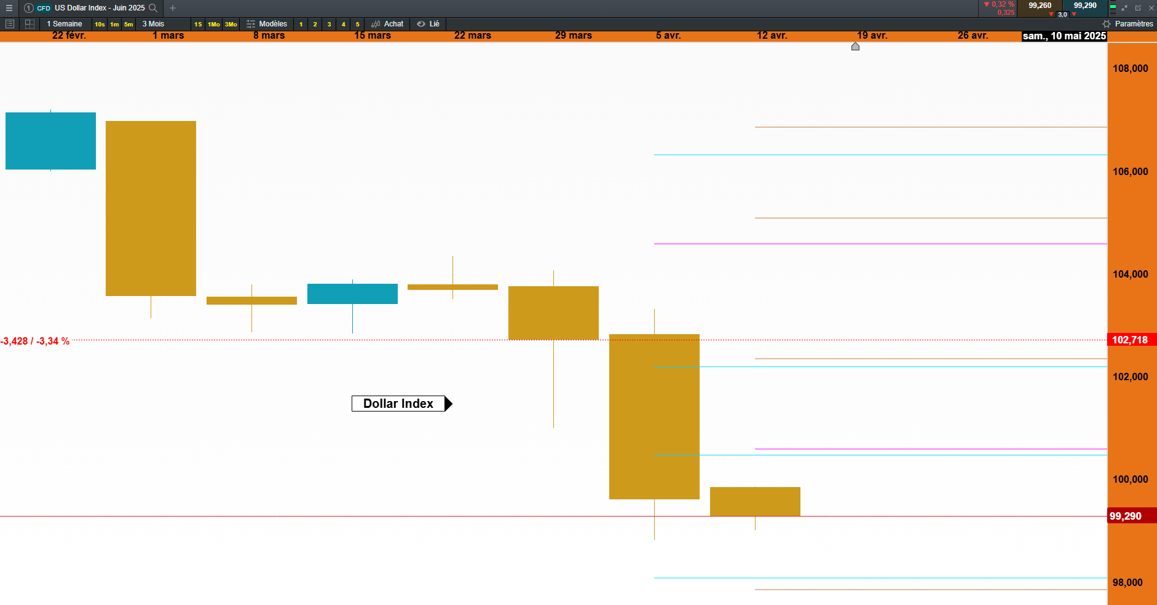Click the 12 avr. date on time axis
1157x605 pixels.
(772, 36)
